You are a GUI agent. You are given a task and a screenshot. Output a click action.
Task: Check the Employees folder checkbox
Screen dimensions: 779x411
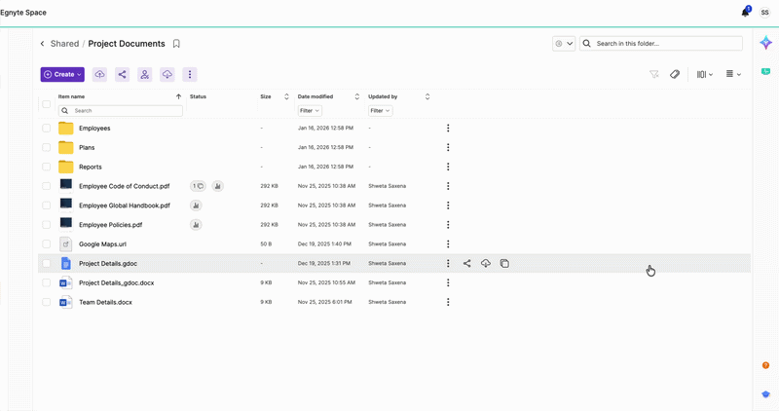46,129
